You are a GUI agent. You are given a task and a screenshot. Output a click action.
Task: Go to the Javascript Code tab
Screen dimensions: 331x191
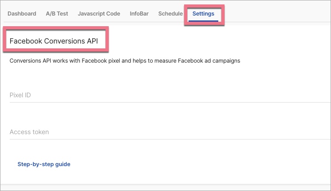tap(99, 14)
